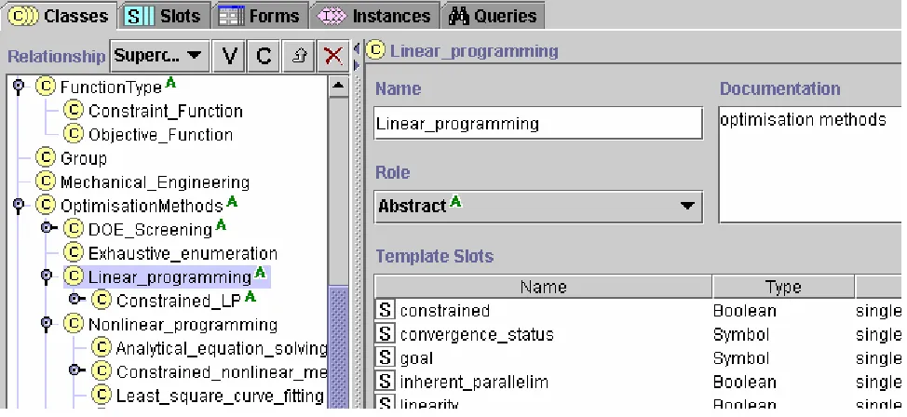Expand the Constrained_nonlinear_me tree node
The width and height of the screenshot is (907, 417).
[77, 370]
